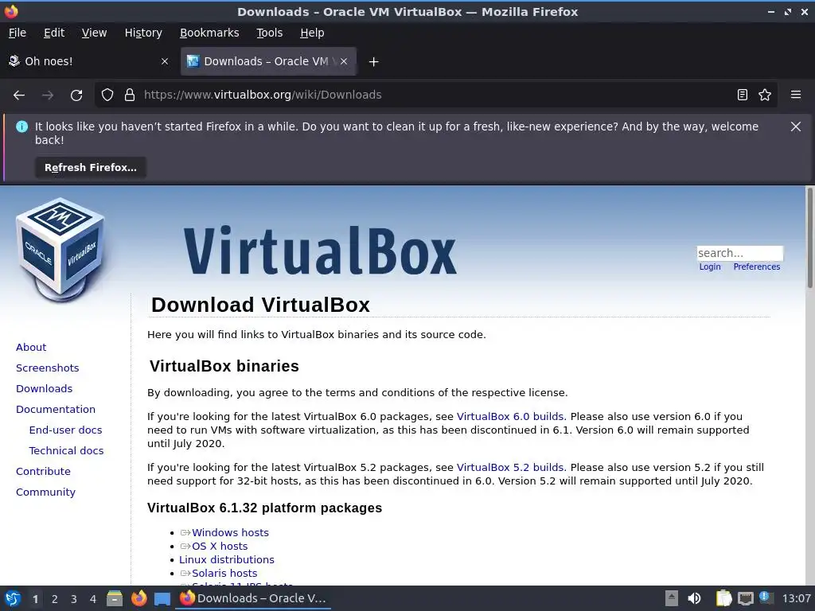
Task: Focus the URL address bar
Action: [435, 95]
